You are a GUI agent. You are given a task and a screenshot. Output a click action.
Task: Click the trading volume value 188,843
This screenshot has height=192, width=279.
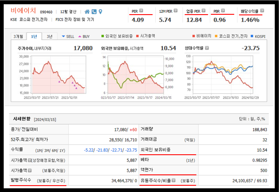pyautogui.click(x=260, y=130)
